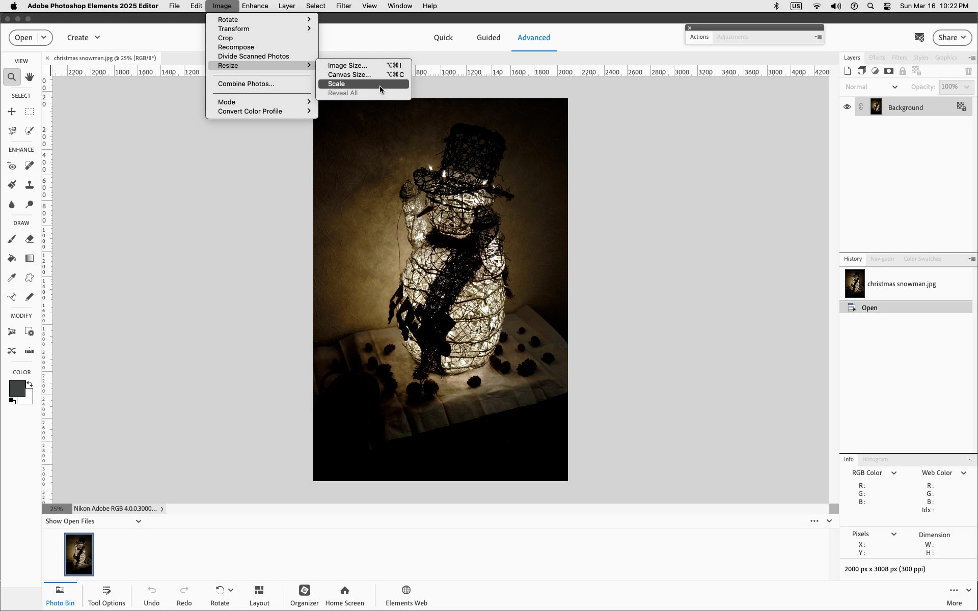The image size is (978, 611).
Task: Click the foreground color swatch
Action: click(x=16, y=388)
